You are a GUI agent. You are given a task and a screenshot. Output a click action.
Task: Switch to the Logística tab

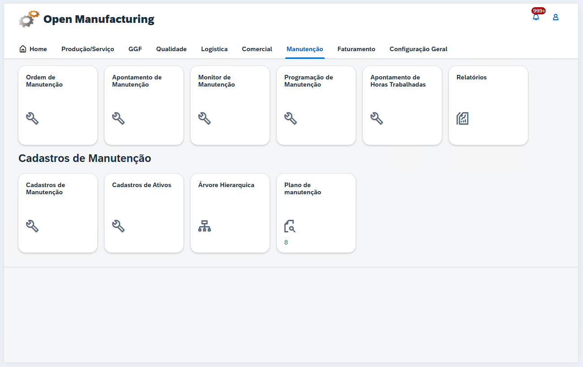(x=214, y=49)
